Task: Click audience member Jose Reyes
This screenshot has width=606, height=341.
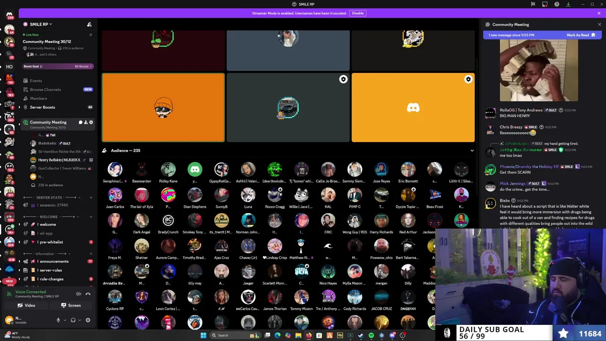Action: pyautogui.click(x=382, y=173)
